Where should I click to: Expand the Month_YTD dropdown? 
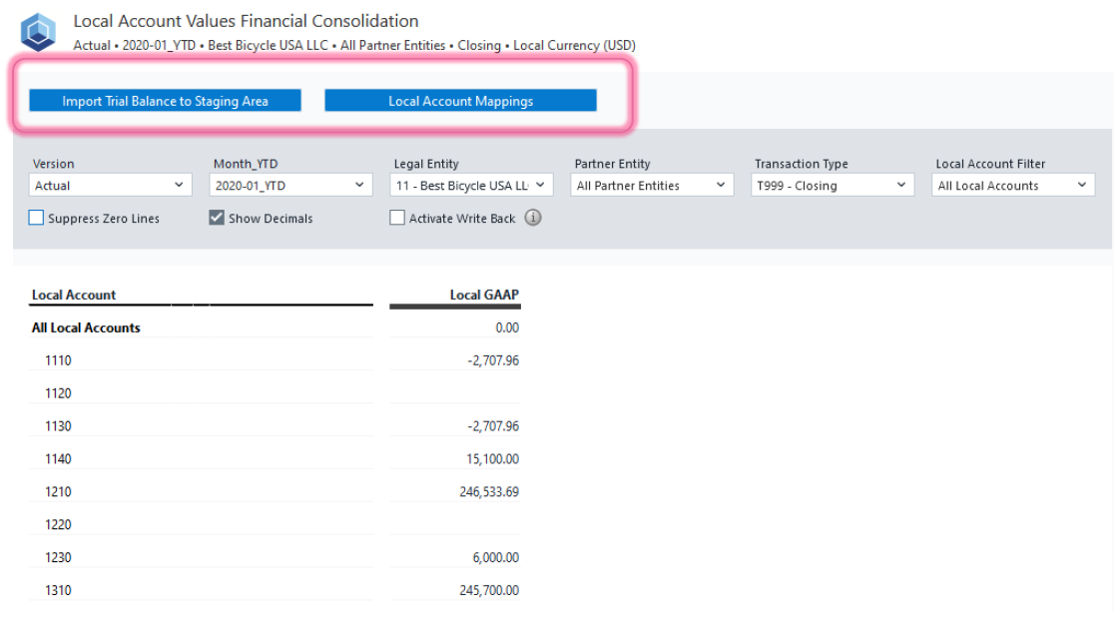click(x=290, y=186)
